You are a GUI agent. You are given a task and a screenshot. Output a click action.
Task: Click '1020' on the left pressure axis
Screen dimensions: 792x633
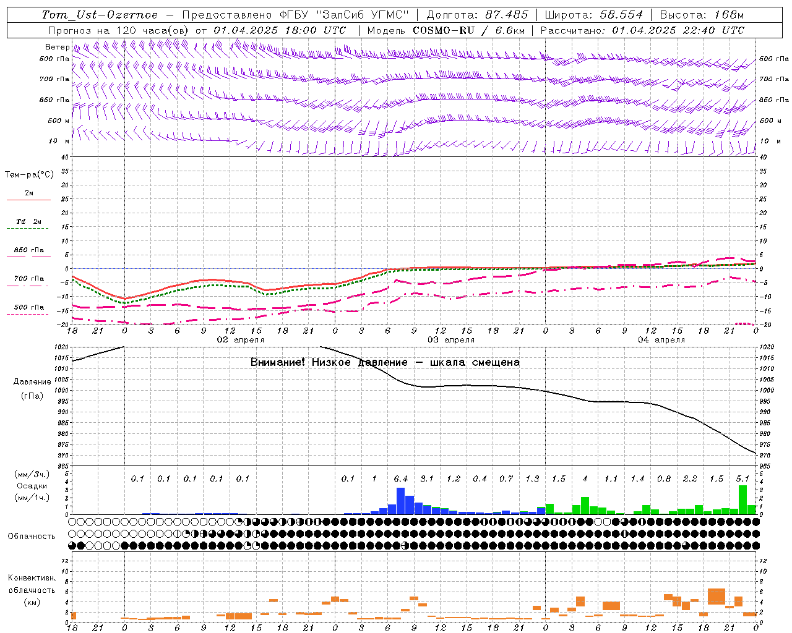pyautogui.click(x=60, y=347)
